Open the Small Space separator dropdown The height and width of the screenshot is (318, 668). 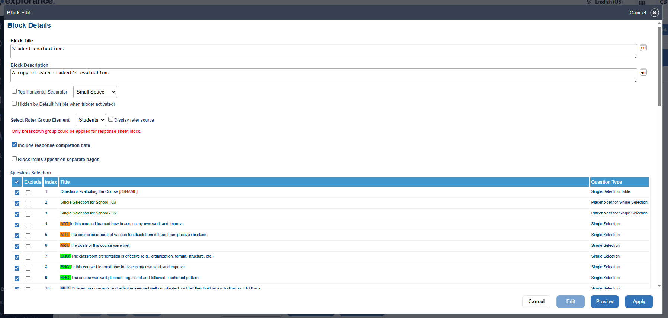(95, 92)
